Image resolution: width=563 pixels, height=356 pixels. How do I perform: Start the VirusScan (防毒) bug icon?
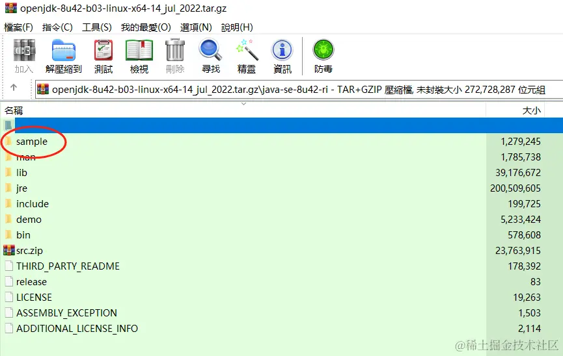click(x=323, y=50)
